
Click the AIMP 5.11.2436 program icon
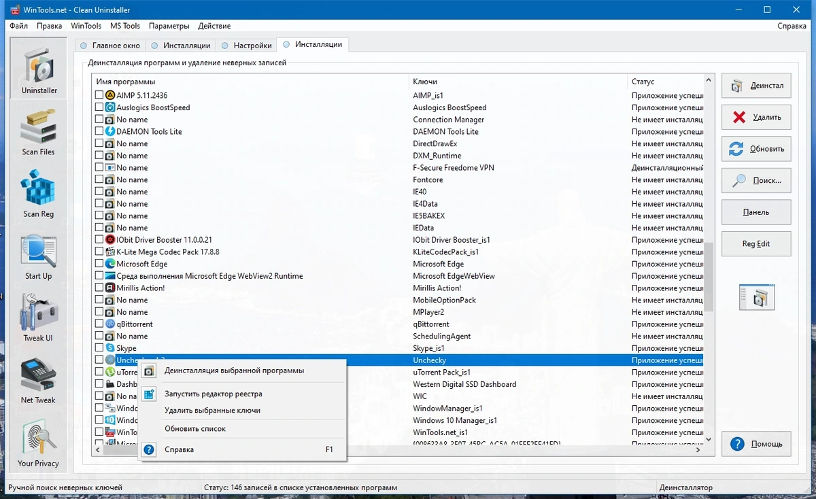(x=110, y=95)
